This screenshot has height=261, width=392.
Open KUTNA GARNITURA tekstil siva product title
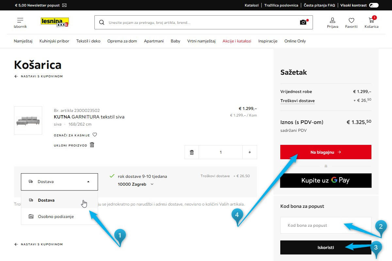89,117
